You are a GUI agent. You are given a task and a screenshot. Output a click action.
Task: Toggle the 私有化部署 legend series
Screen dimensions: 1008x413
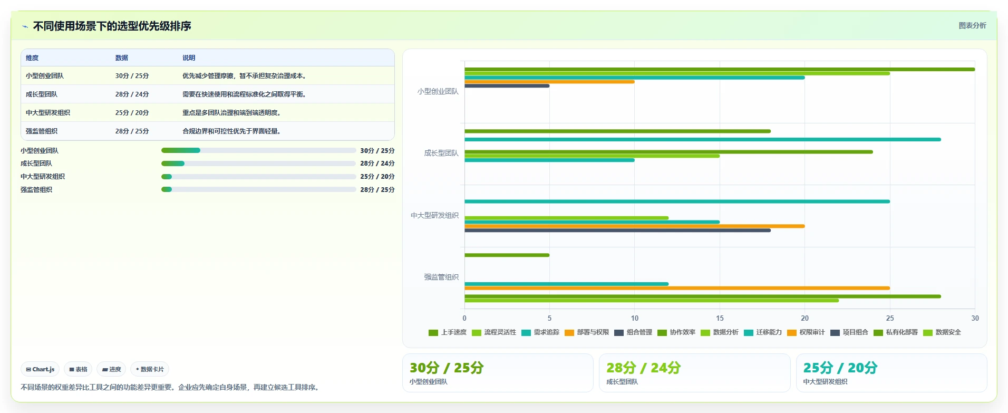tap(896, 332)
